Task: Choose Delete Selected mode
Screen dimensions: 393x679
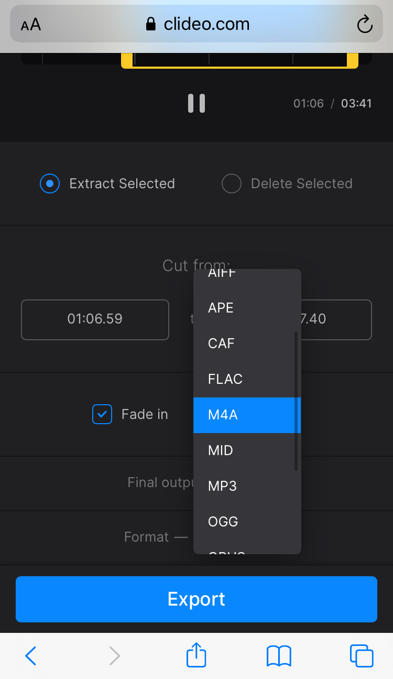Action: coord(231,184)
